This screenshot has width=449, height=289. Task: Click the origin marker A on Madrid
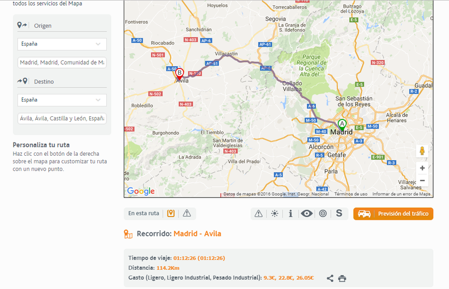coord(342,124)
